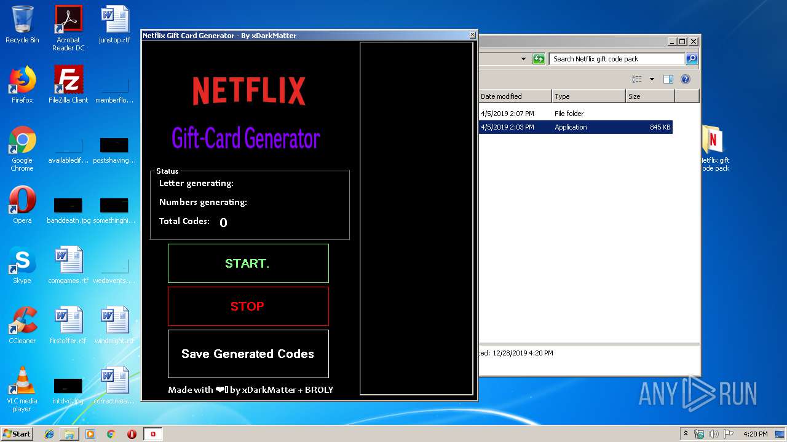Open Windows Media Player from taskbar
The height and width of the screenshot is (442, 787).
(x=90, y=434)
